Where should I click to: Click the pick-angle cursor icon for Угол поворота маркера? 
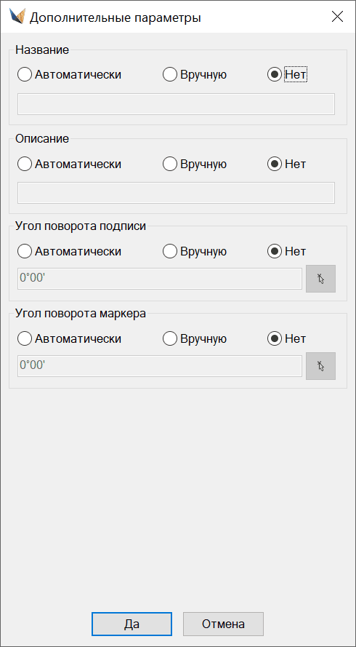(x=320, y=365)
